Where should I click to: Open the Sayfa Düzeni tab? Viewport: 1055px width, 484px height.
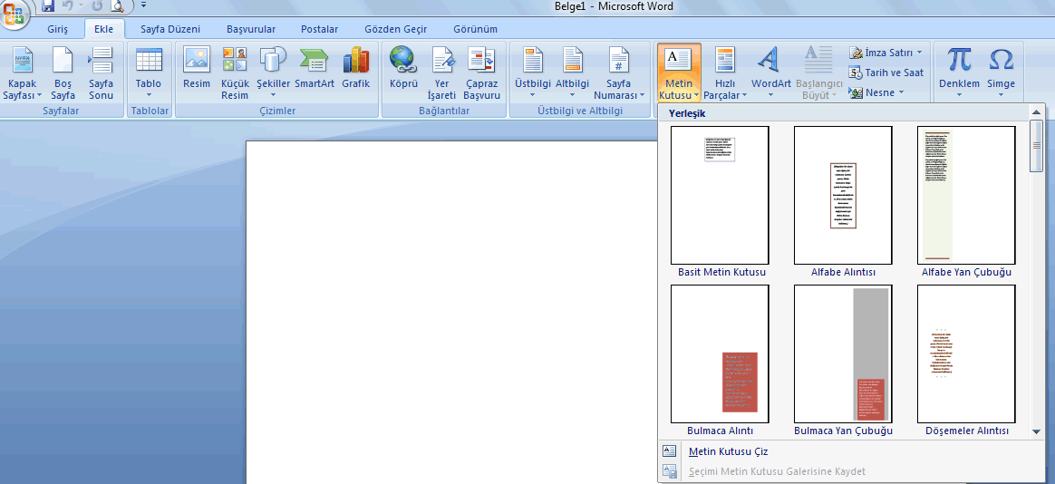click(x=170, y=29)
